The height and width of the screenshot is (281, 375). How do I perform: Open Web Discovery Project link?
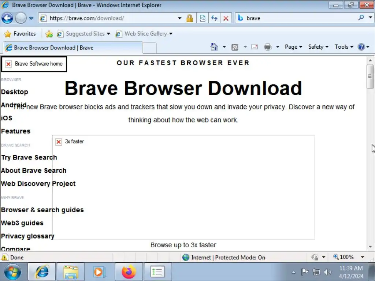(x=38, y=184)
